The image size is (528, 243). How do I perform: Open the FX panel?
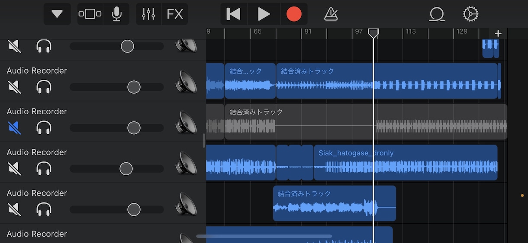pos(175,14)
